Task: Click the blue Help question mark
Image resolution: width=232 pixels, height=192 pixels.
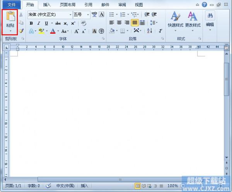Action: coord(204,5)
